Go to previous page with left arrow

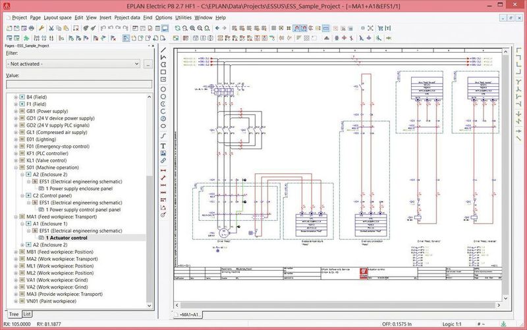[x=217, y=28]
